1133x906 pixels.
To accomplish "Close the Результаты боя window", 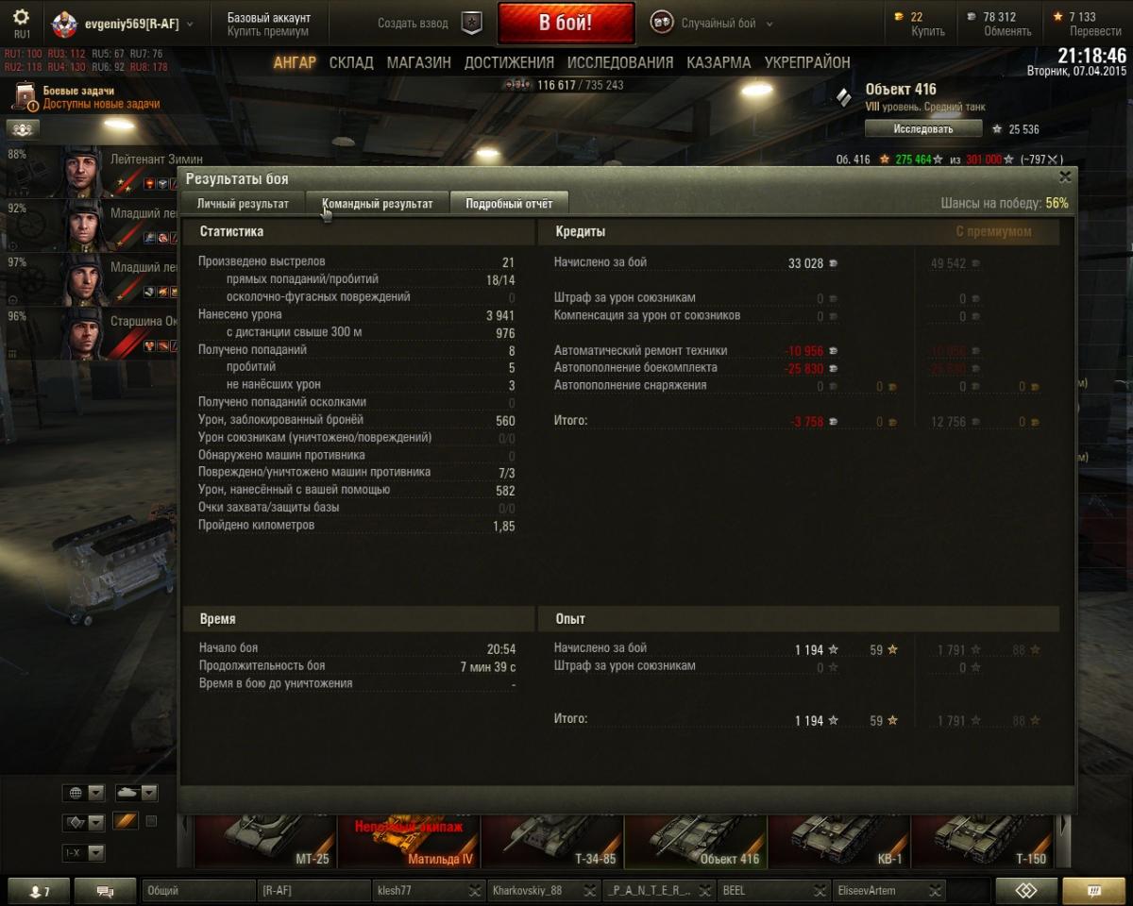I will pyautogui.click(x=1065, y=176).
